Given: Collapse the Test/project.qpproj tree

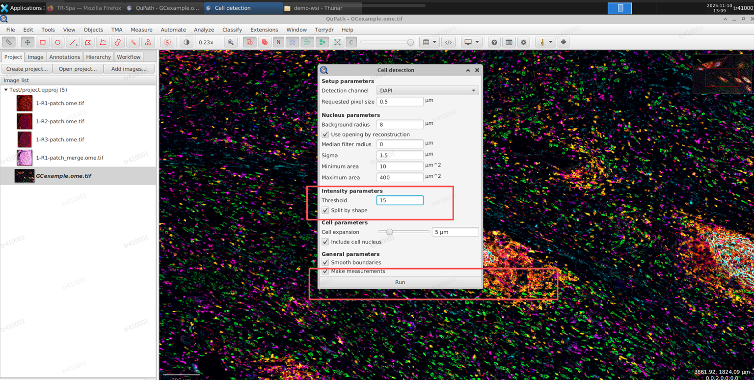Looking at the screenshot, I should (5, 90).
